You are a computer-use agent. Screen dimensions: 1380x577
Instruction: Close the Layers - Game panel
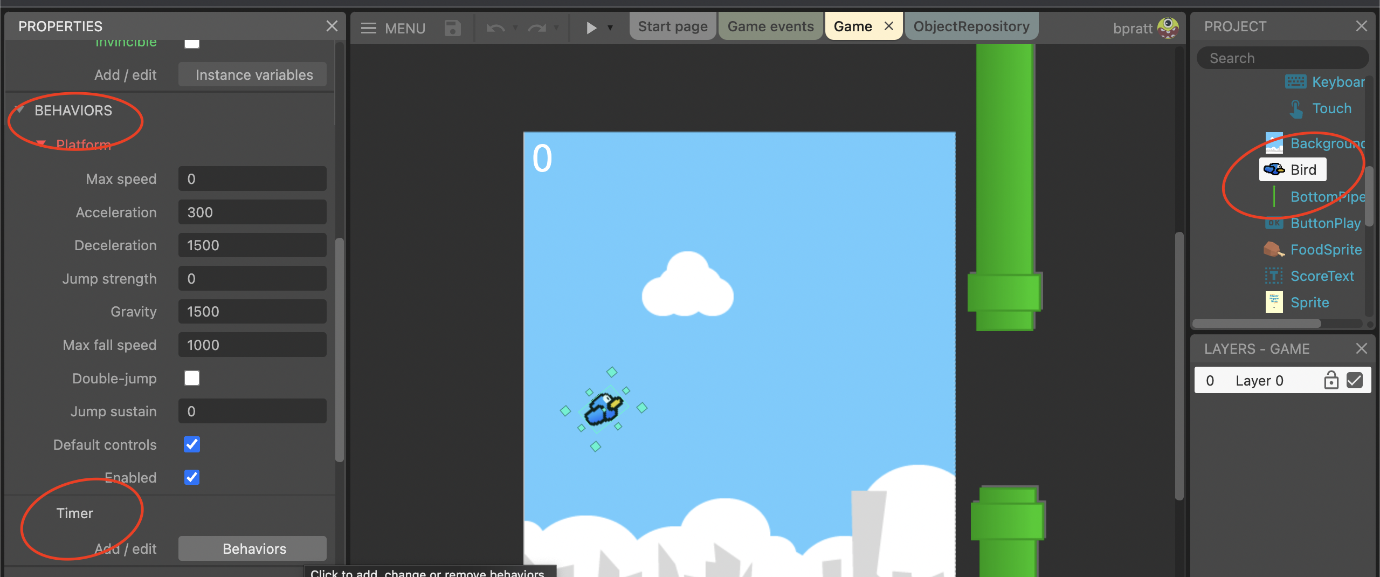click(1362, 349)
